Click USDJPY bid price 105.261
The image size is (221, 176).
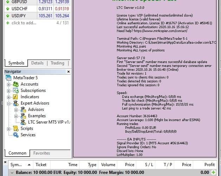(45, 16)
